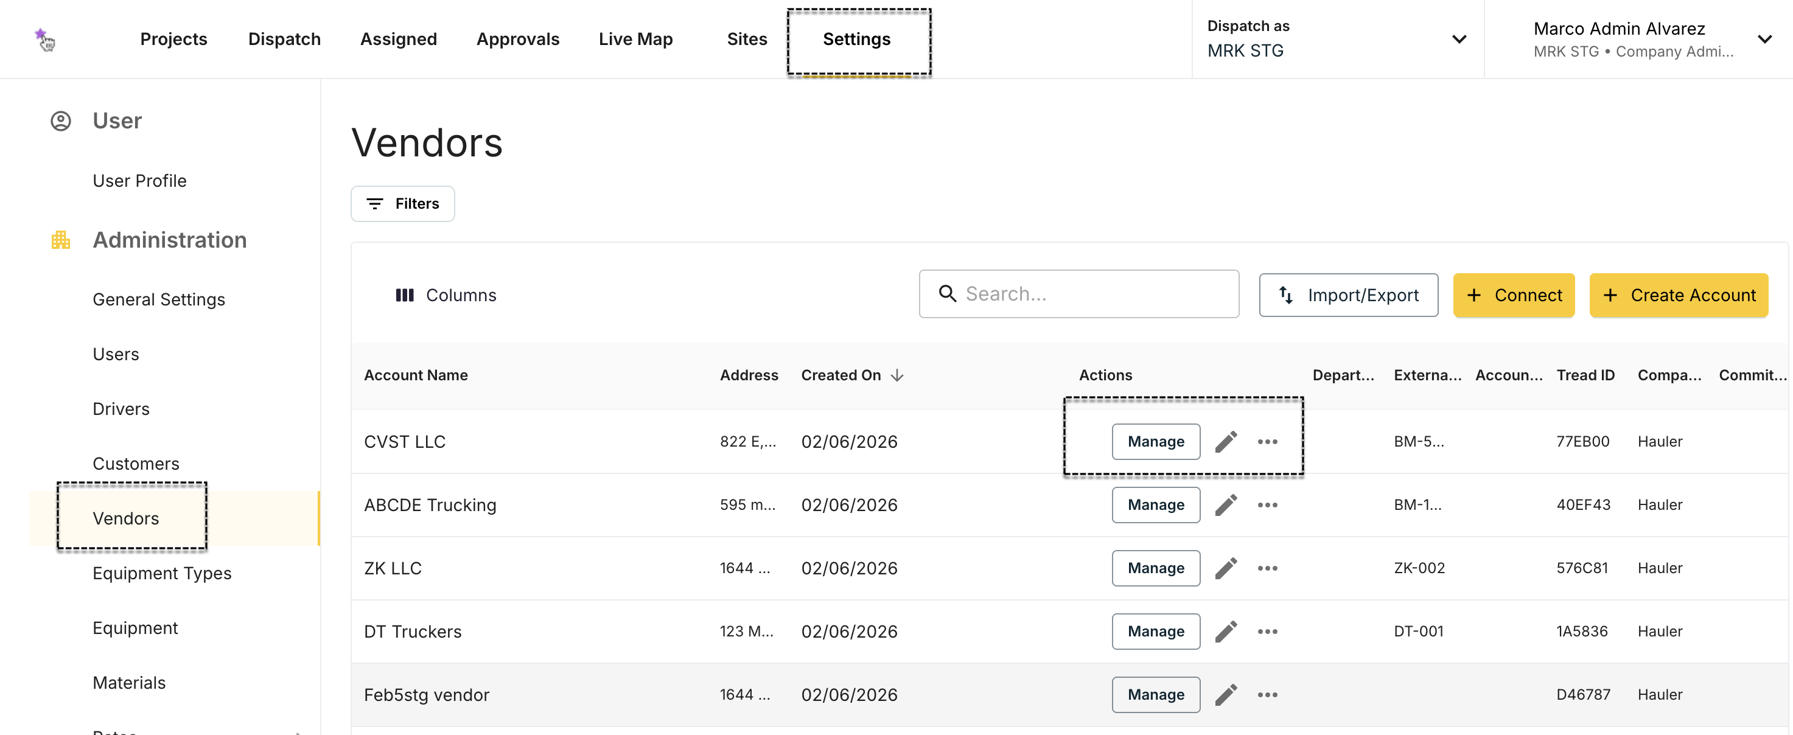Screen dimensions: 1793x735
Task: Click Tread ID value D46787
Action: [1583, 695]
